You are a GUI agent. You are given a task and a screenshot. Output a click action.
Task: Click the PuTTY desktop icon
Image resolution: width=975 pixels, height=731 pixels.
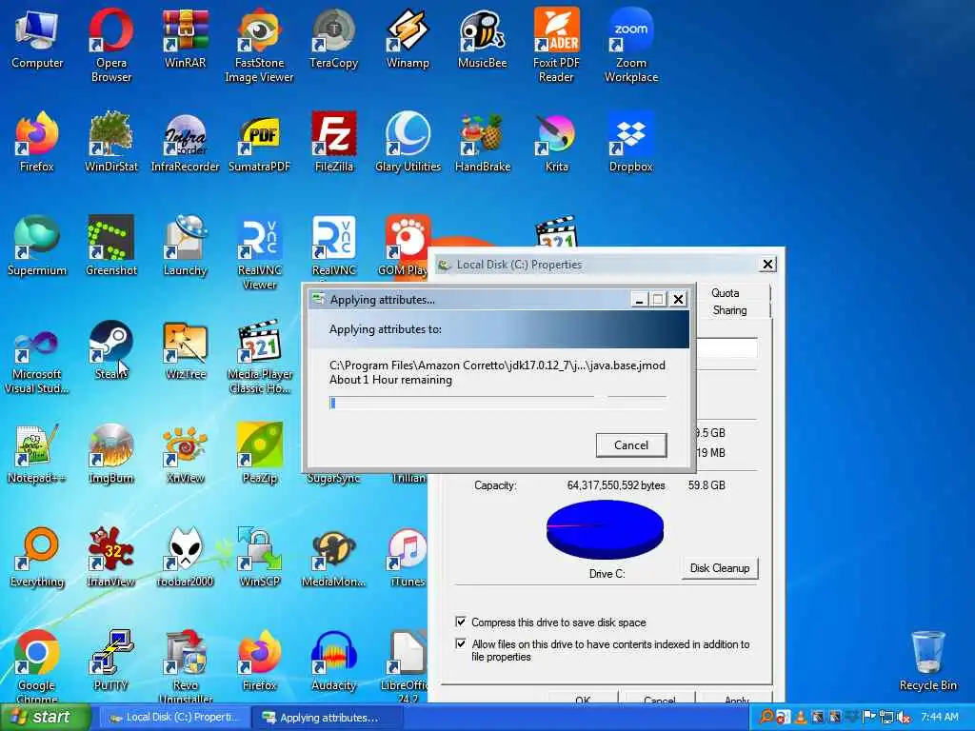[x=111, y=661]
